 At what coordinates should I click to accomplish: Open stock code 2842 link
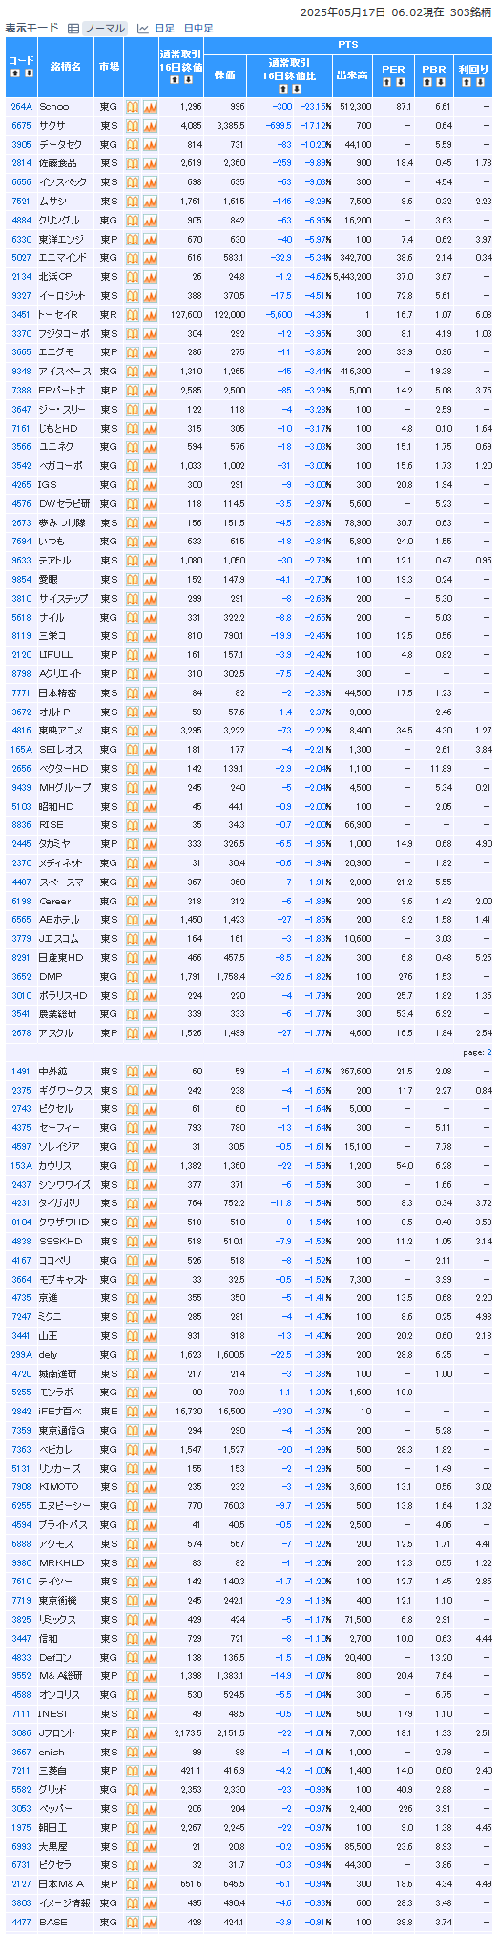21,1412
